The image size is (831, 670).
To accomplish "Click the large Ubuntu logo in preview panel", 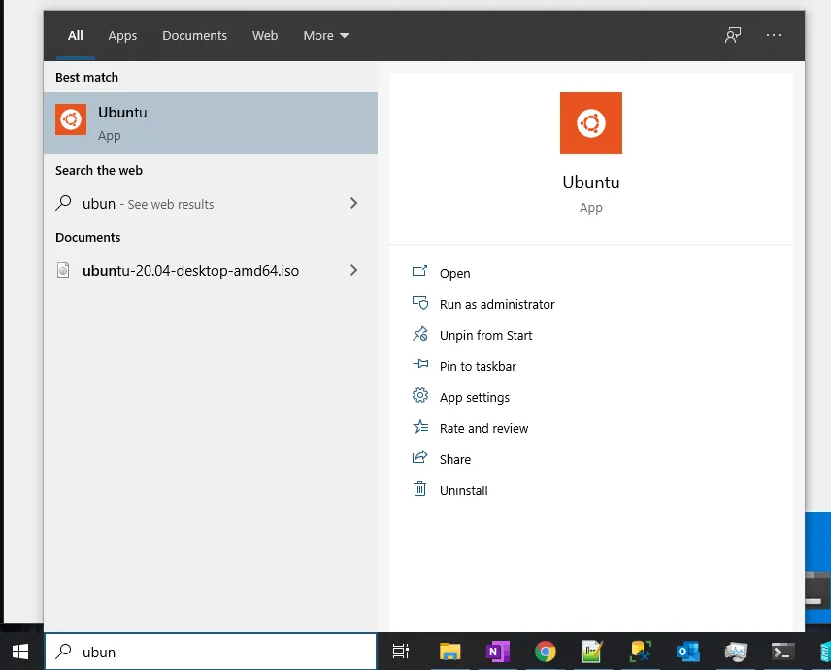I will pos(591,122).
